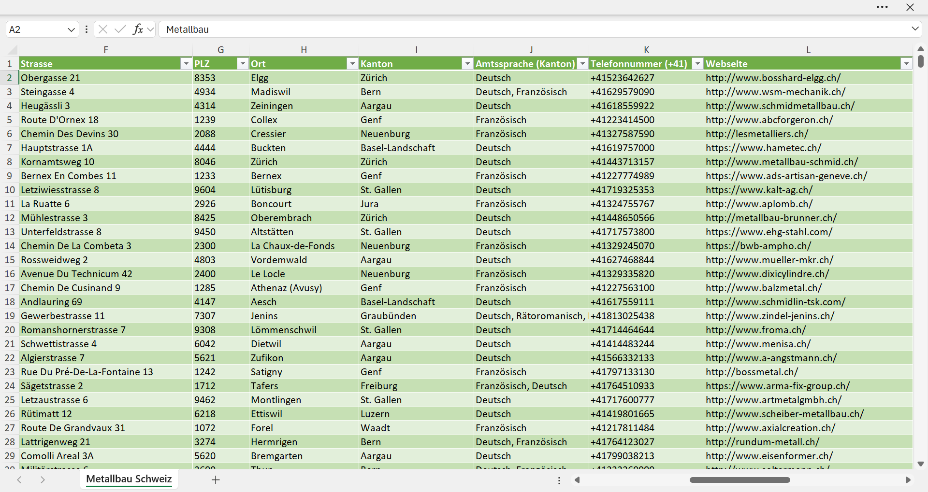The height and width of the screenshot is (492, 928).
Task: Select the cell reading Obergasse 21
Action: [106, 78]
